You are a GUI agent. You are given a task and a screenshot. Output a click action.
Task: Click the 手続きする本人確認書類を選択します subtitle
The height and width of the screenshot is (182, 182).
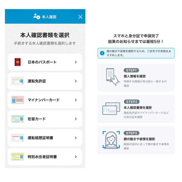(x=45, y=43)
